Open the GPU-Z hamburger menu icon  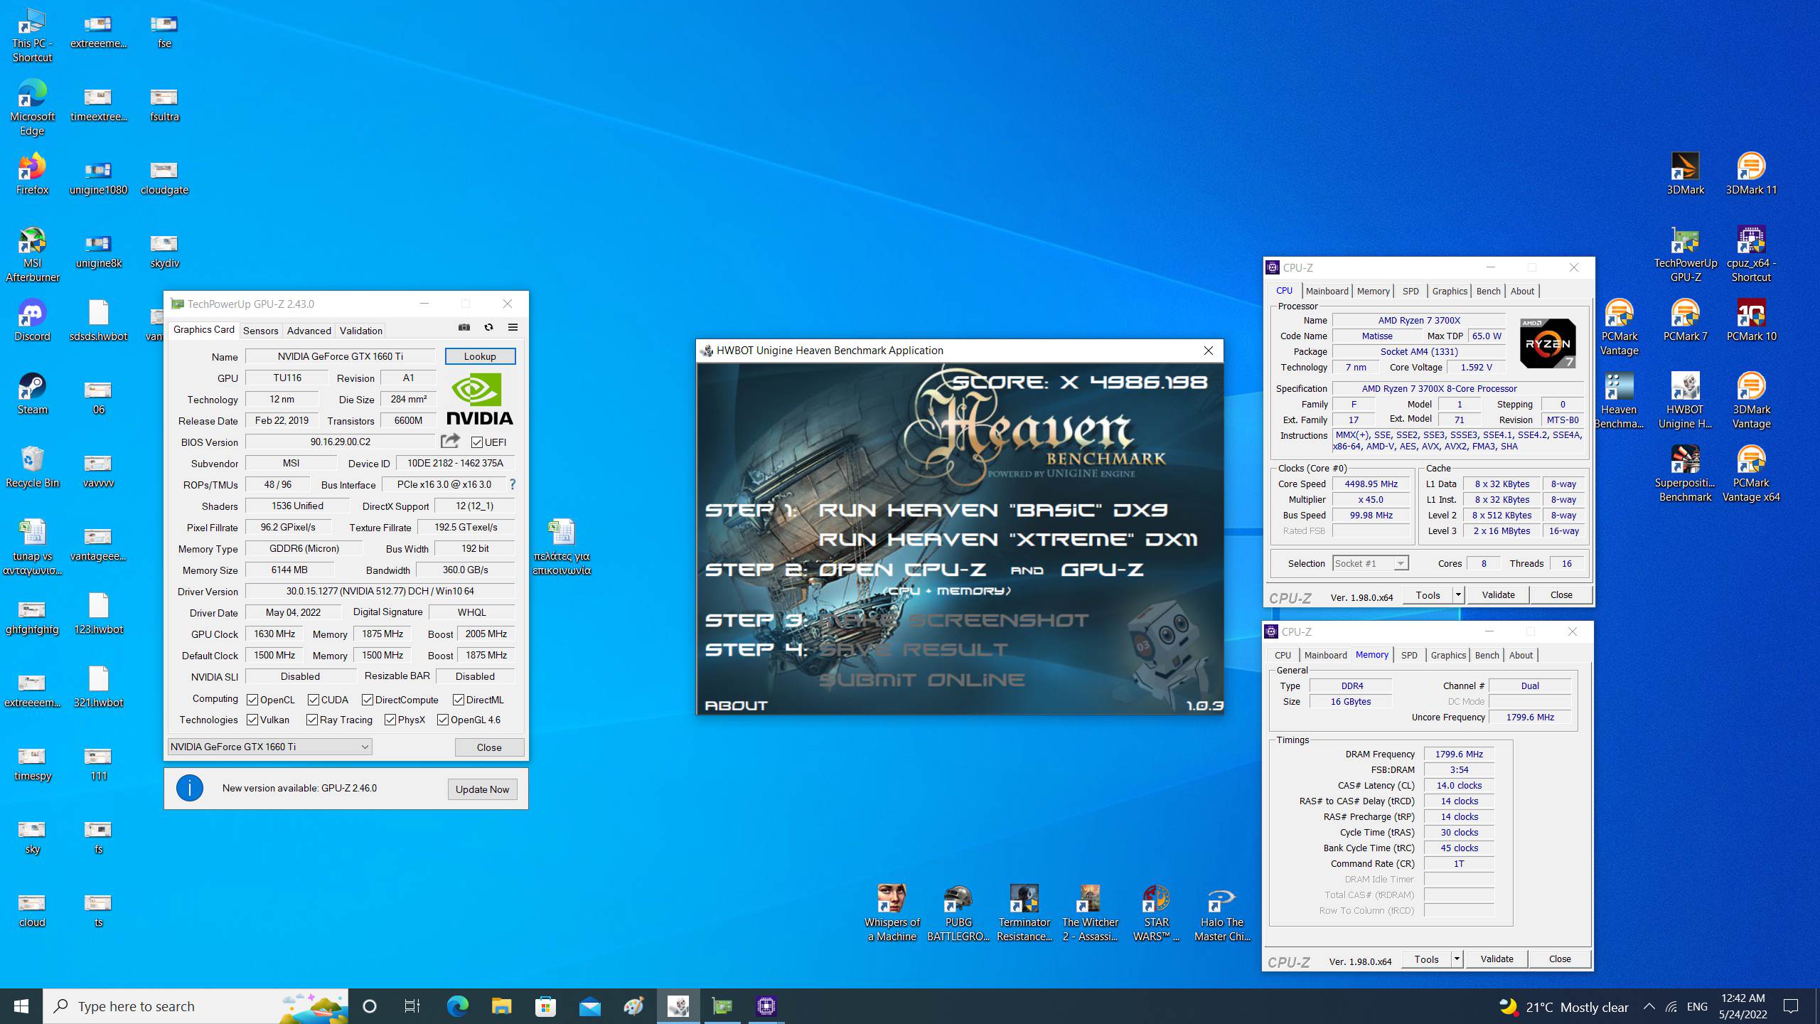click(x=513, y=327)
